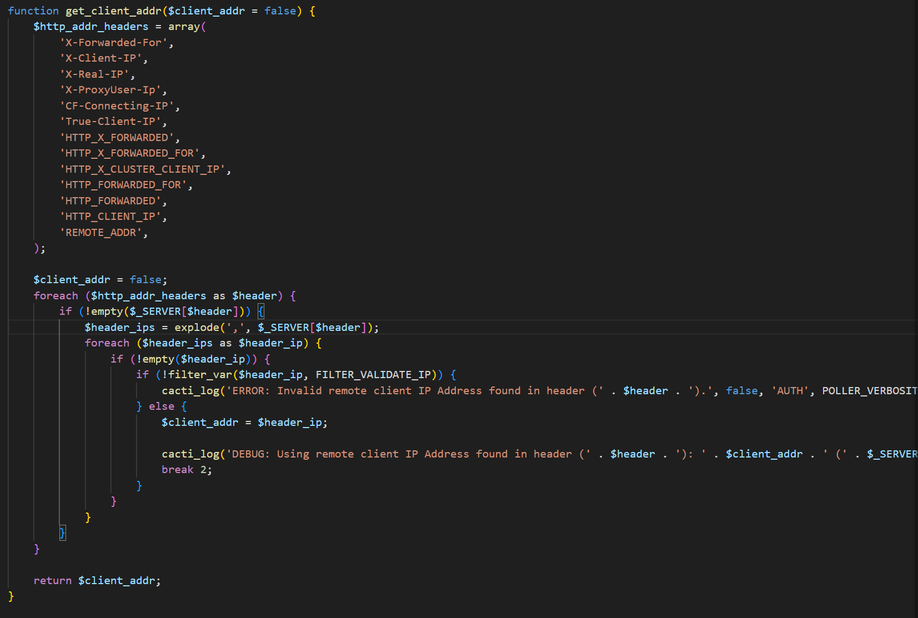Click the 'DEBUG: Using remote client' string
Image resolution: width=918 pixels, height=618 pixels.
coord(409,454)
